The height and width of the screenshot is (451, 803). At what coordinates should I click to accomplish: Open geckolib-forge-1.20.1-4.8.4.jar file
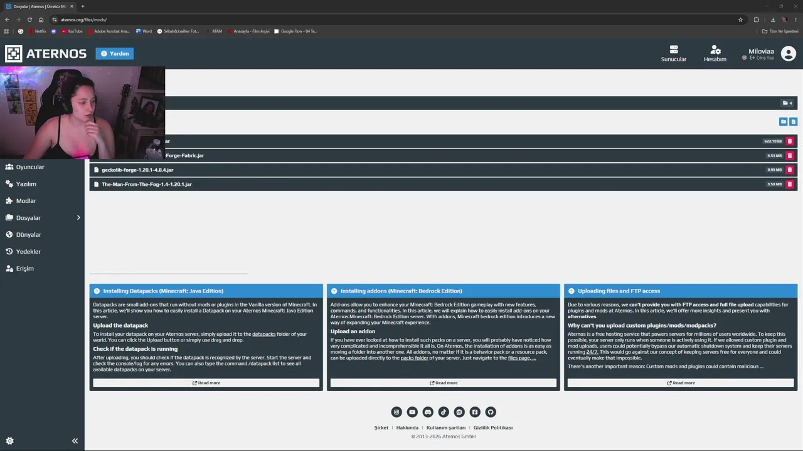coord(137,170)
